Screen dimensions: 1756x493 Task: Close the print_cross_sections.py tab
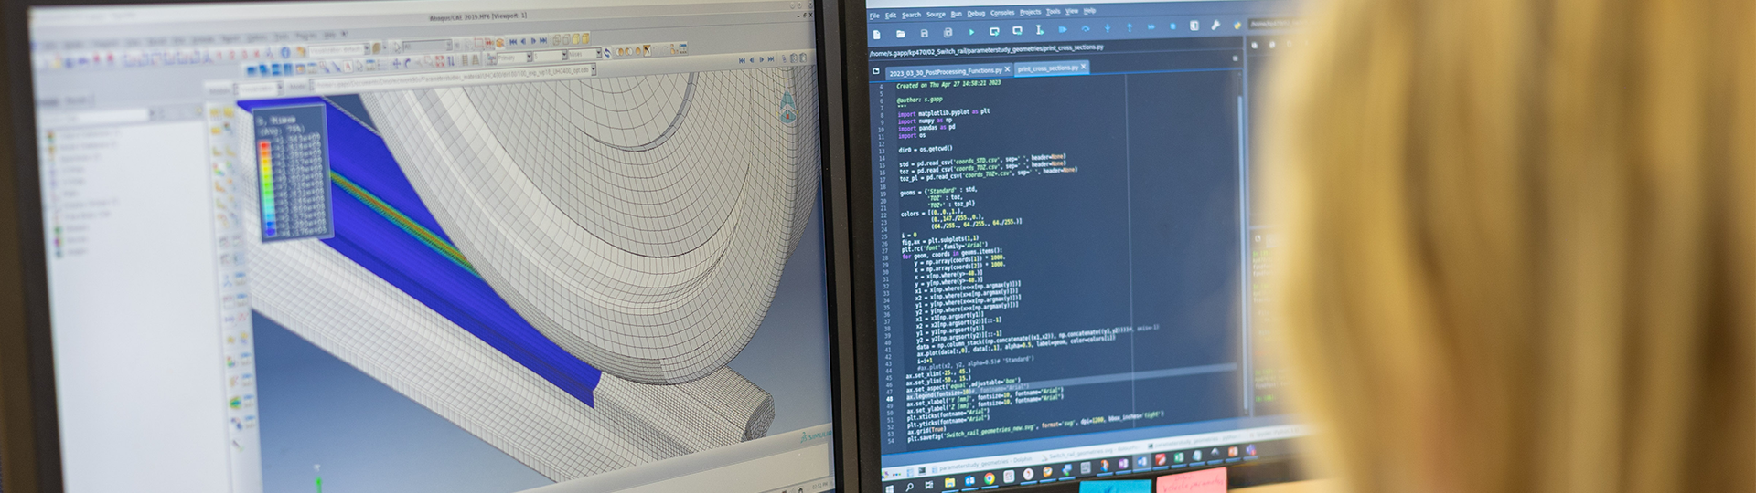click(x=1084, y=67)
